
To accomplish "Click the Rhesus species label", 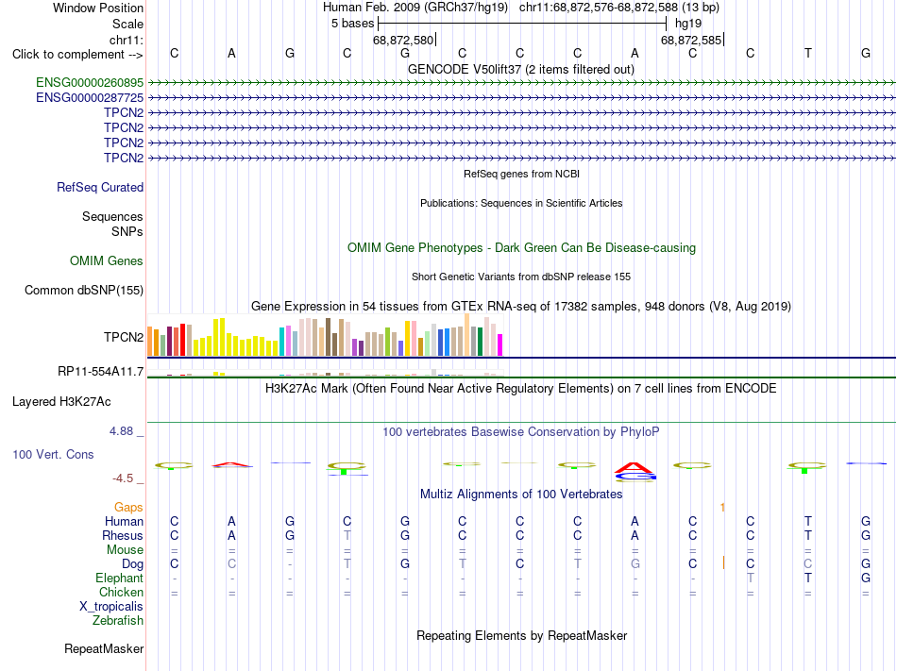I will (123, 535).
